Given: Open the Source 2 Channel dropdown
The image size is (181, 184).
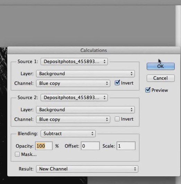Looking at the screenshot, I should (73, 120).
